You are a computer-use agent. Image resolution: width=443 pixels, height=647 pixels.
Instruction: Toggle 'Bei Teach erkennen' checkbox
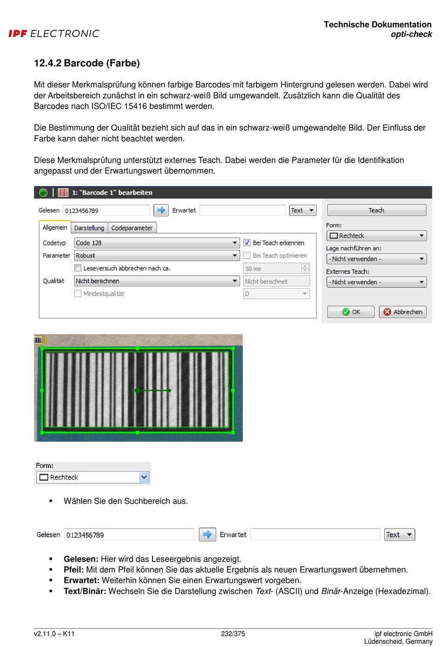(247, 243)
